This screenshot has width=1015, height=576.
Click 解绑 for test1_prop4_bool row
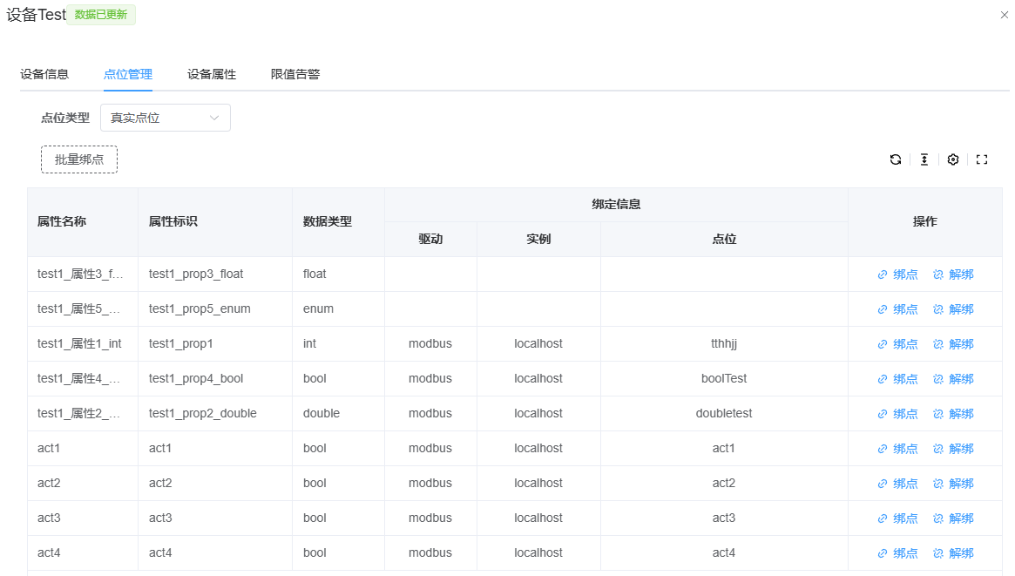[953, 379]
